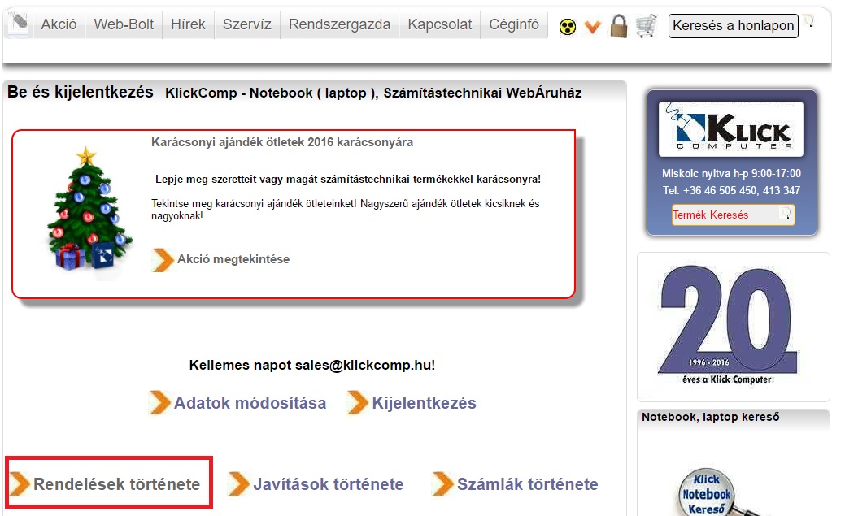Image resolution: width=845 pixels, height=516 pixels.
Task: Click the Akció megtekintése link
Action: [233, 259]
